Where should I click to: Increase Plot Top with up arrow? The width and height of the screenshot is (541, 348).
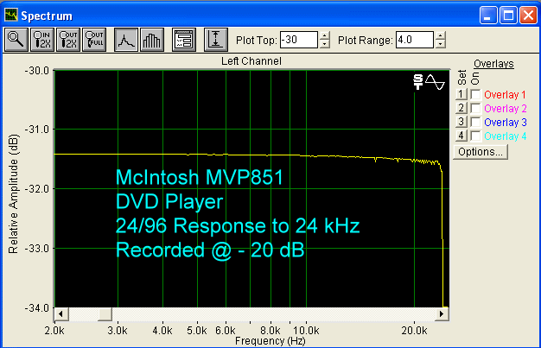point(325,35)
